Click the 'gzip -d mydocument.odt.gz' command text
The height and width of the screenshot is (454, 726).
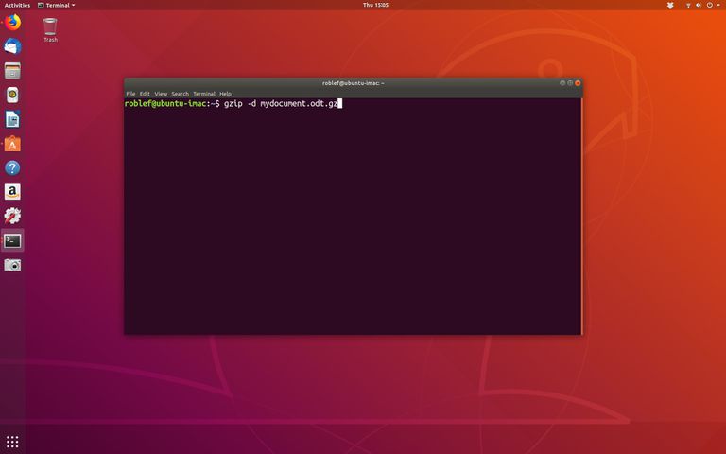(x=281, y=103)
